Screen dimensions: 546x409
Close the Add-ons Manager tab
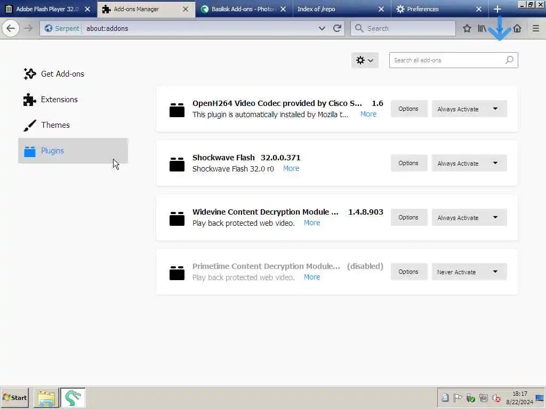[x=185, y=9]
